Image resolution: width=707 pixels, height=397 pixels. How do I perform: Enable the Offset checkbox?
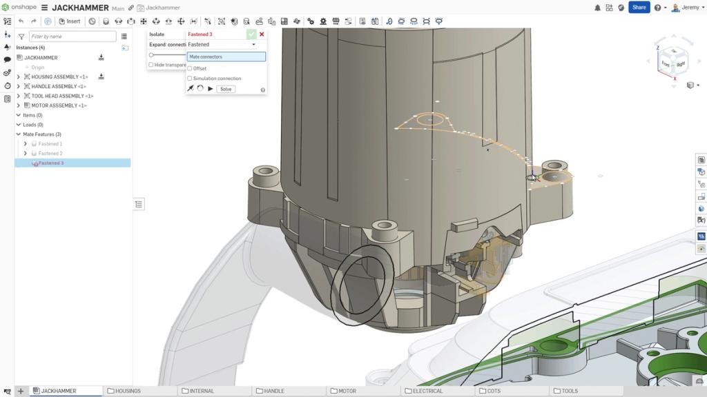click(190, 69)
